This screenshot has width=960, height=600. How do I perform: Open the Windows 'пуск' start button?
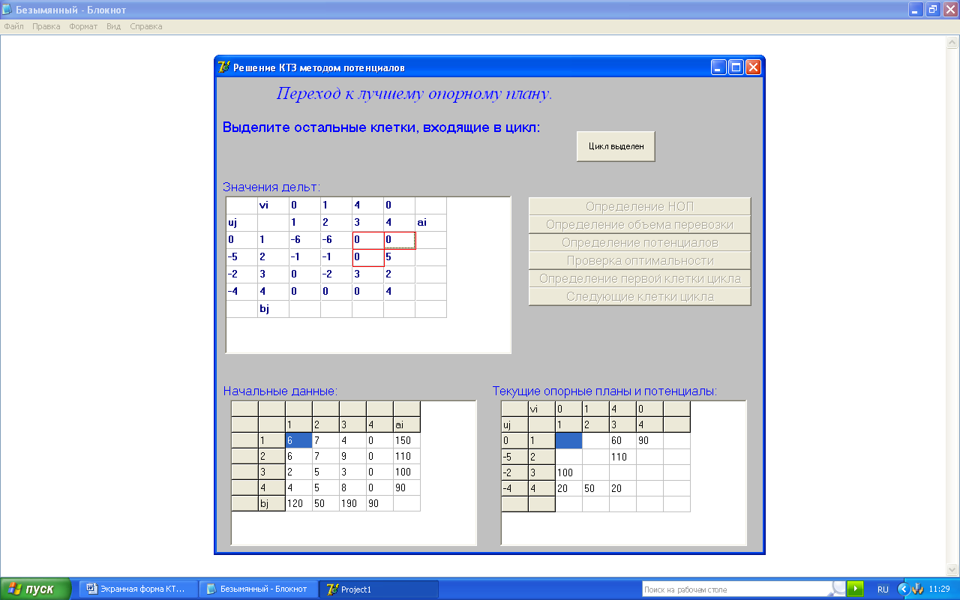[x=36, y=589]
